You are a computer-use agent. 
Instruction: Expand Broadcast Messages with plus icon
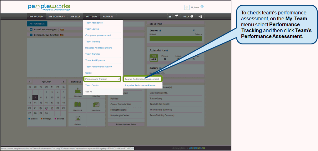pos(31,30)
